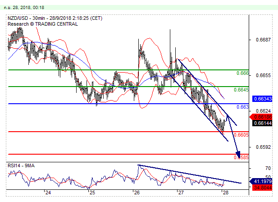Click the red 0.66186 price tag
This screenshot has height=202, width=278.
pos(261,117)
